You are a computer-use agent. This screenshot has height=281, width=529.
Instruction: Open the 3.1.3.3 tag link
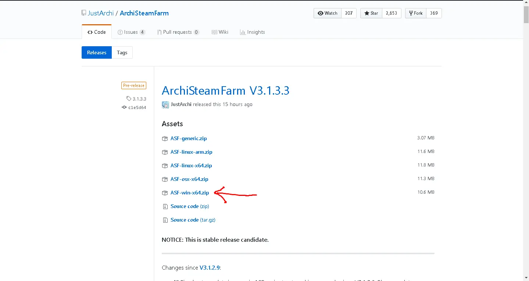tap(139, 99)
